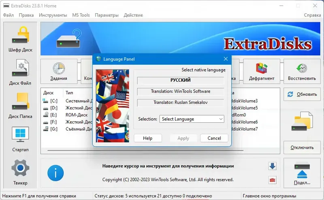Click the HarddiskVolume3 entry
The image size is (324, 200).
(245, 101)
